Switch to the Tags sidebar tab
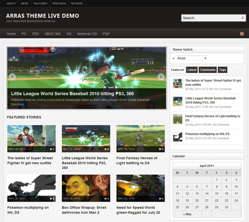This screenshot has width=249, height=222. pyautogui.click(x=222, y=70)
